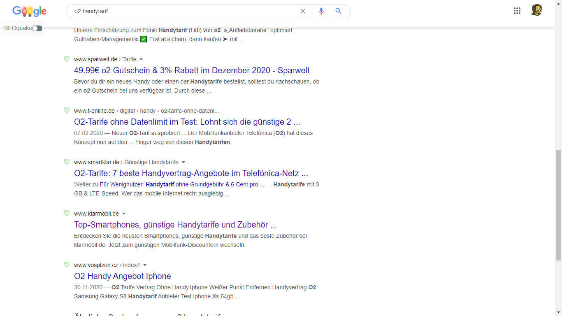
Task: Open the 'O2 Handy Angebot Iphone' result
Action: 123,276
